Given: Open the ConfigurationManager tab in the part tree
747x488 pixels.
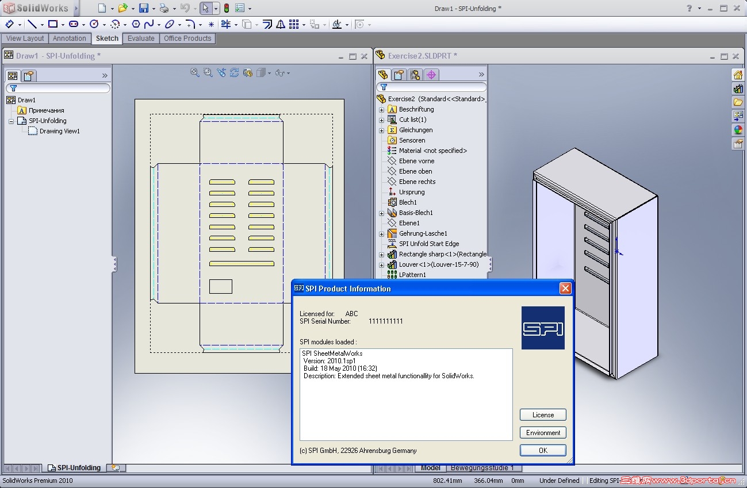Looking at the screenshot, I should pos(415,75).
